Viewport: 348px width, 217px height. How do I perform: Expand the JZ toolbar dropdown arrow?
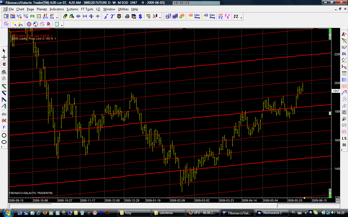[241, 18]
